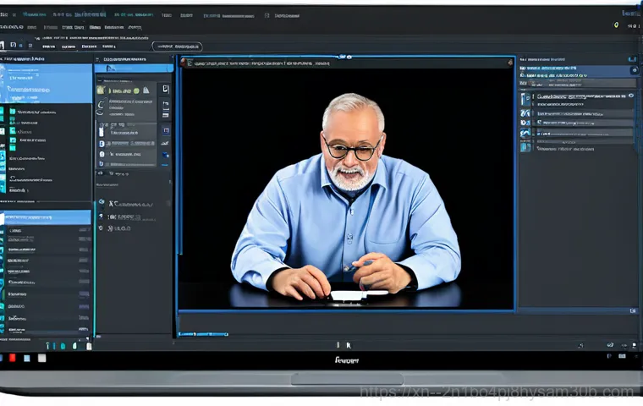This screenshot has width=643, height=406.
Task: Click the link-like icon in the bottom right status bar
Action: pos(610,345)
